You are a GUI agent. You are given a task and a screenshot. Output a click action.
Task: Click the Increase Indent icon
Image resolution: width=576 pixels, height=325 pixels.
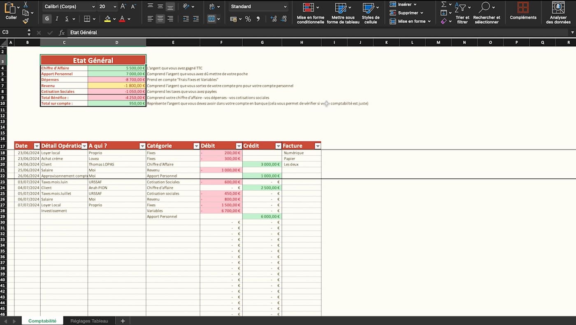click(196, 19)
